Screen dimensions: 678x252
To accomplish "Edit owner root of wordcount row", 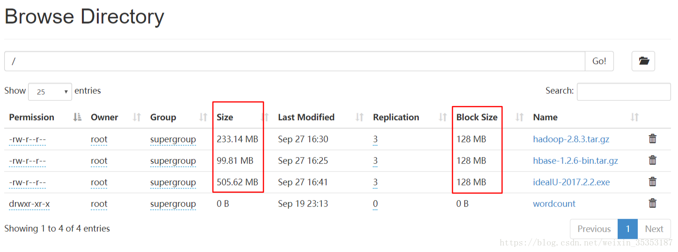I will pyautogui.click(x=99, y=204).
